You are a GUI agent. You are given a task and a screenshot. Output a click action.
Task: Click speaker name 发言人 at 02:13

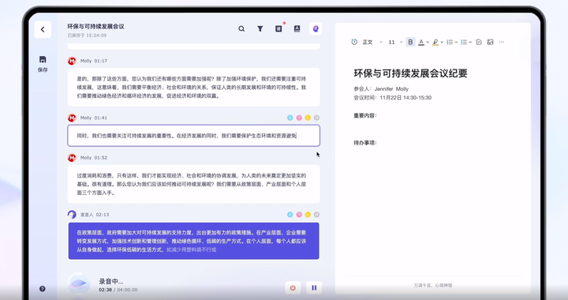pyautogui.click(x=87, y=215)
